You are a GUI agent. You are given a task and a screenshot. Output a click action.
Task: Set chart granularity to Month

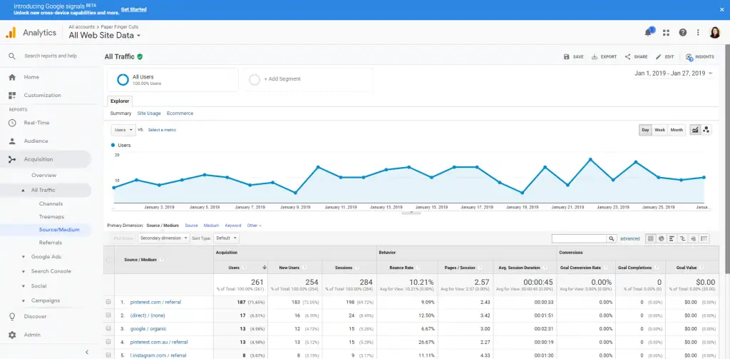pyautogui.click(x=677, y=130)
